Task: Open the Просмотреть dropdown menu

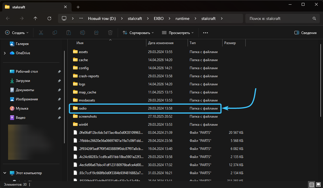Action: pos(178,33)
